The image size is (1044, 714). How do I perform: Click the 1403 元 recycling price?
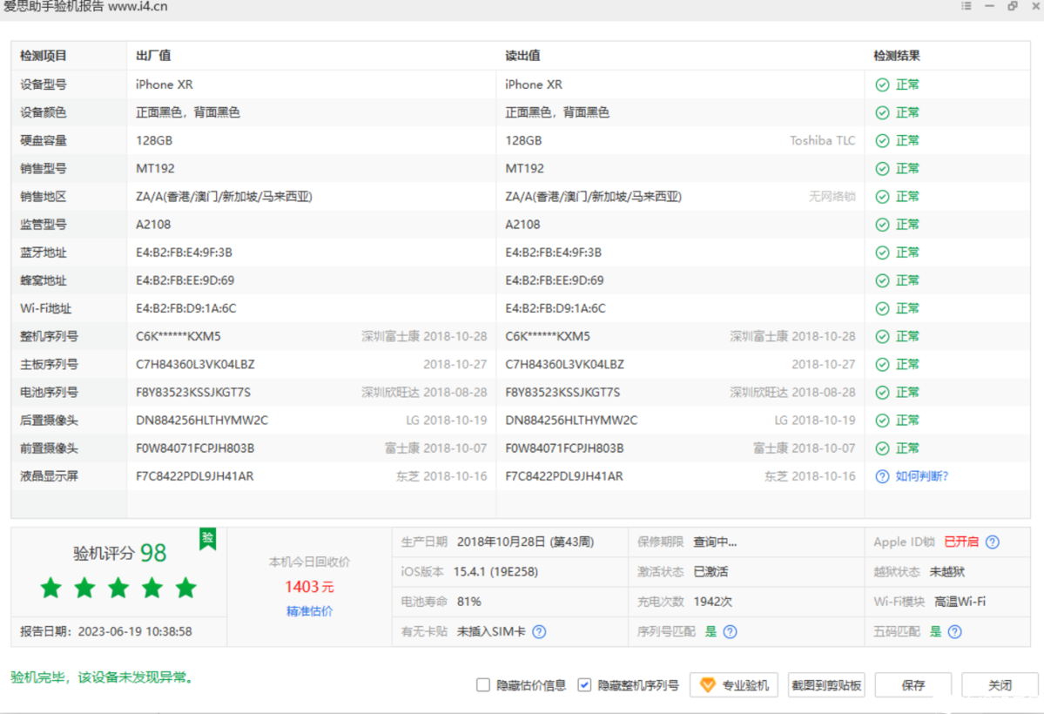pos(310,587)
